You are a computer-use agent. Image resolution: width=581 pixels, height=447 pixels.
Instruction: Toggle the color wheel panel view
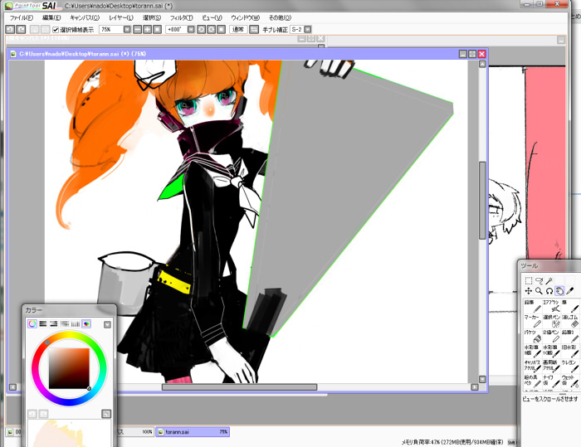coord(32,323)
